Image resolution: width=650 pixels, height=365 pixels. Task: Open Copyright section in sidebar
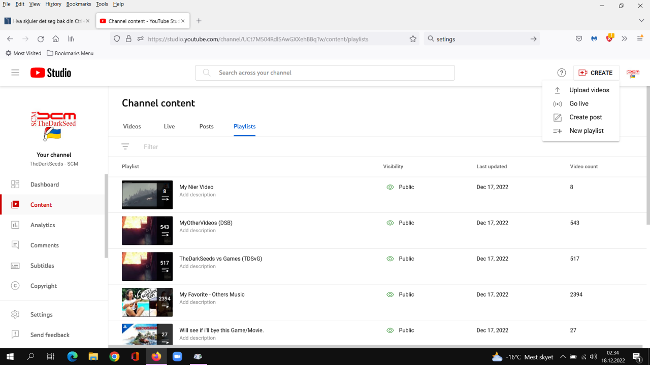43,286
